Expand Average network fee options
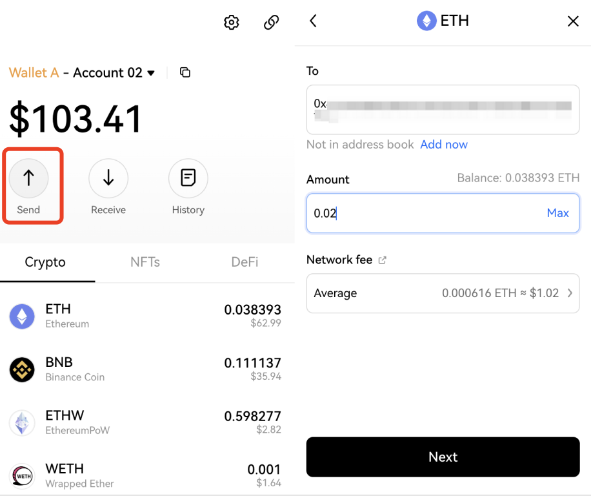This screenshot has height=496, width=591. tap(570, 293)
